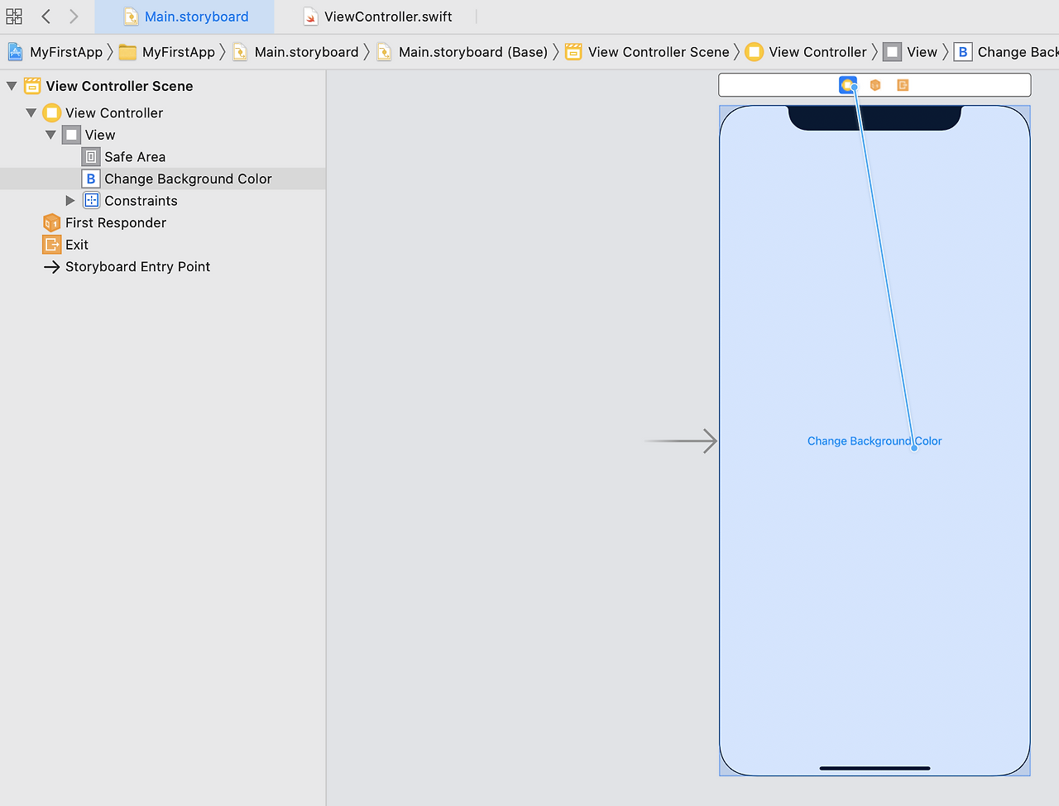Open the Main.storyboard (Base) jump bar segment
The height and width of the screenshot is (806, 1059).
(x=462, y=52)
